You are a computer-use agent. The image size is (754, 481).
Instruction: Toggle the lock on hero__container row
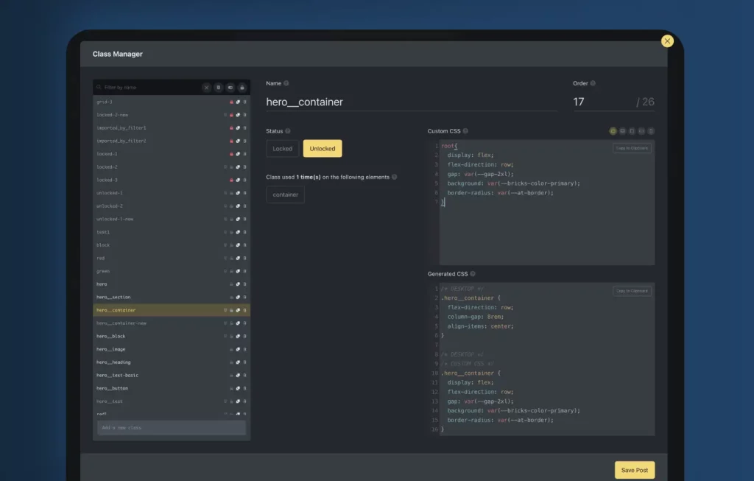click(x=231, y=310)
